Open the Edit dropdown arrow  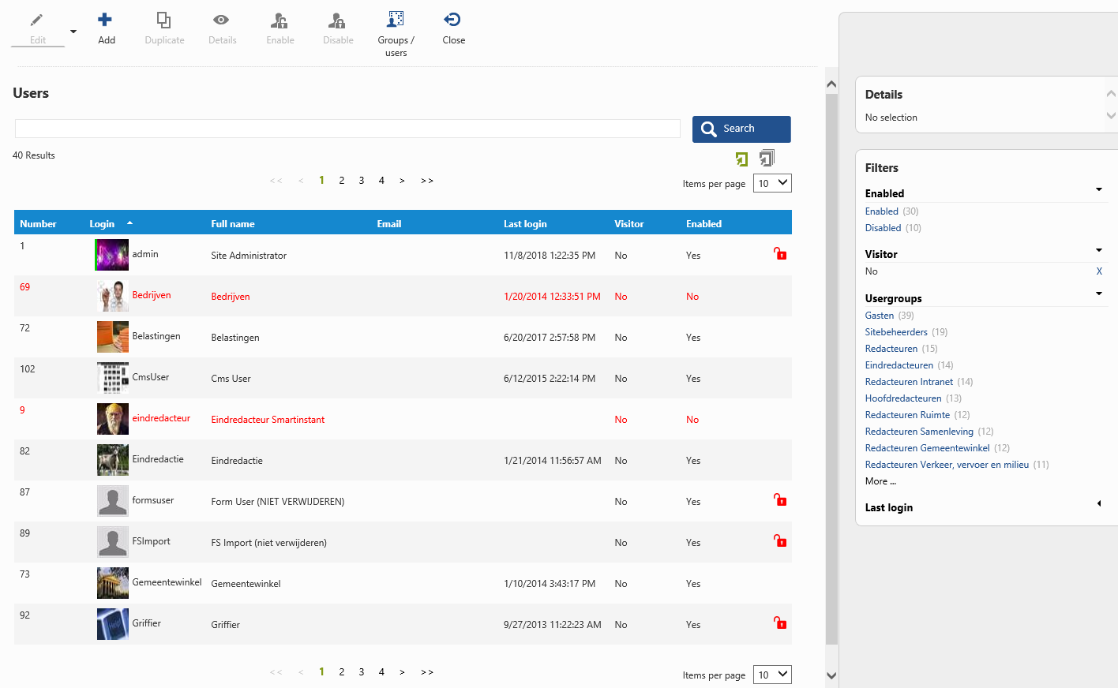pos(73,32)
